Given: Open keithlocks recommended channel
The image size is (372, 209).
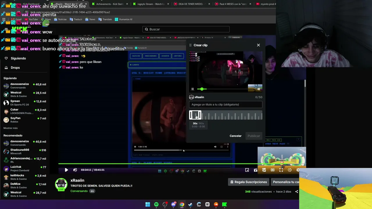Looking at the screenshot, I should coord(25,177).
